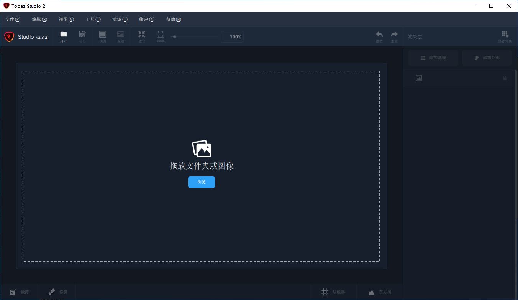This screenshot has width=518, height=300.
Task: Click the Studio v2.3.2 version label
Action: point(33,37)
